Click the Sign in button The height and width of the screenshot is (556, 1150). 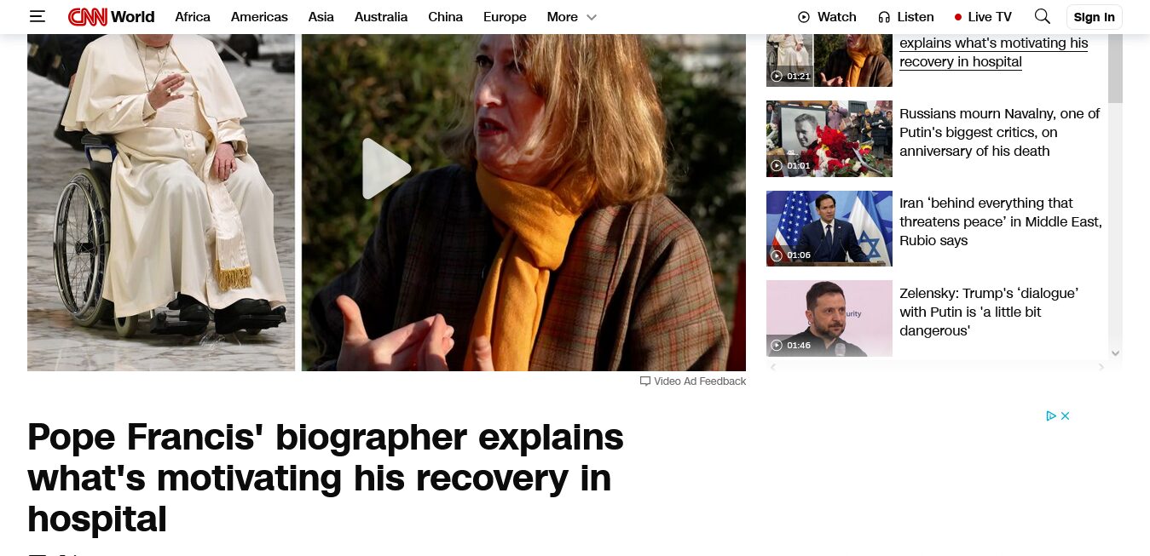[1094, 17]
